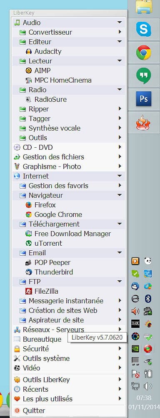The width and height of the screenshot is (160, 418).
Task: Launch Thunderbird
Action: [68, 272]
